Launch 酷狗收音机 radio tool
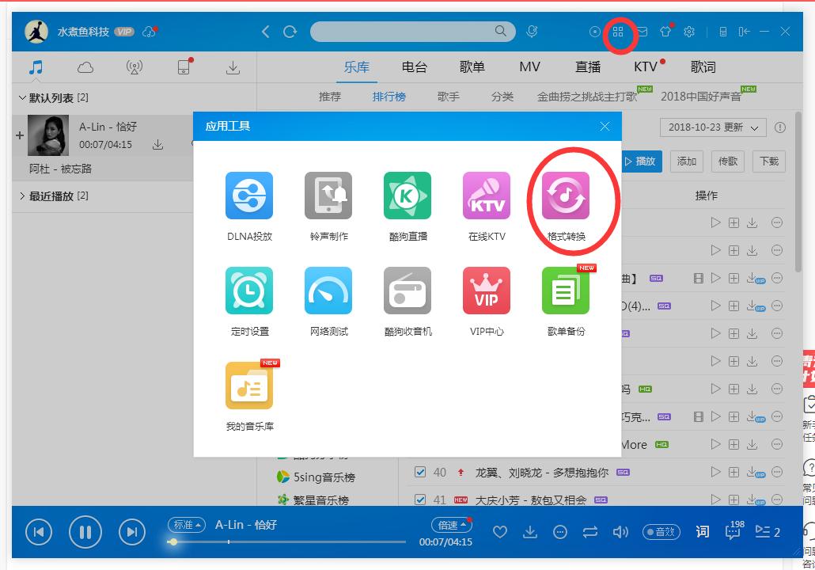Screen dimensions: 815x570 coord(407,290)
